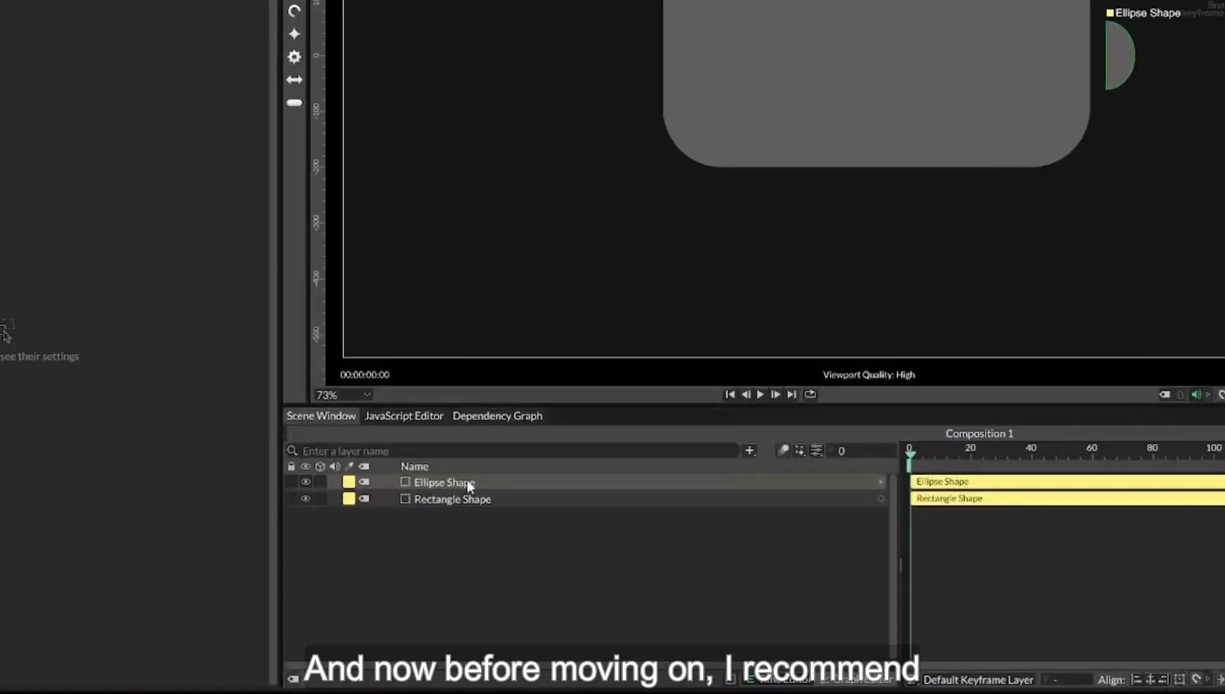The height and width of the screenshot is (694, 1225).
Task: Click the tag icon on Ellipse Shape row
Action: 364,482
